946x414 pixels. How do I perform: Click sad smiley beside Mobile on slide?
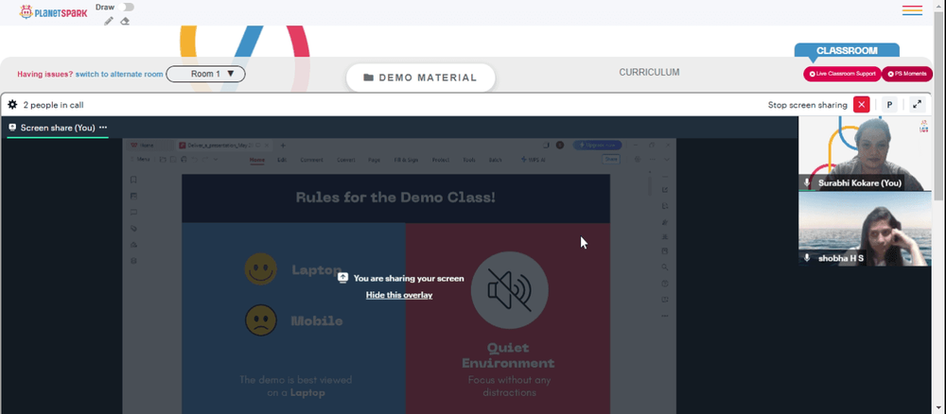[x=261, y=320]
